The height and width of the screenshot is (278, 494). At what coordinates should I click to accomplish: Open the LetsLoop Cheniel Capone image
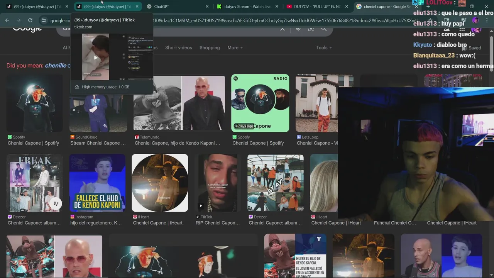[316, 103]
